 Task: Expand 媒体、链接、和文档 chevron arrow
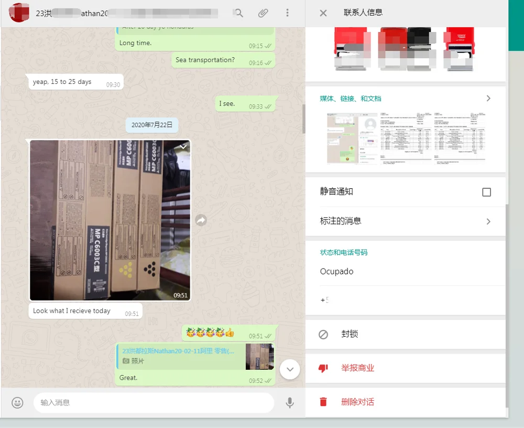click(x=488, y=99)
